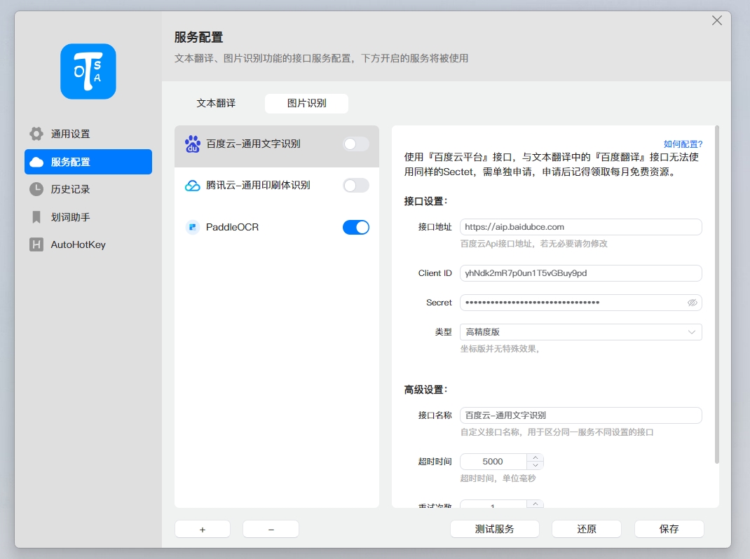750x559 pixels.
Task: Click the gear icon beside 通用设置
Action: [x=36, y=134]
